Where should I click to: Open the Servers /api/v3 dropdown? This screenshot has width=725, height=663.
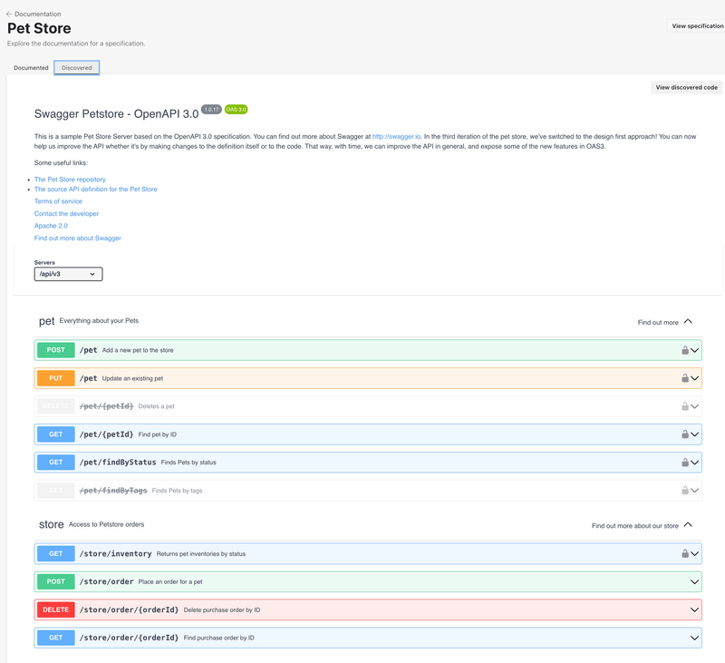[x=69, y=274]
